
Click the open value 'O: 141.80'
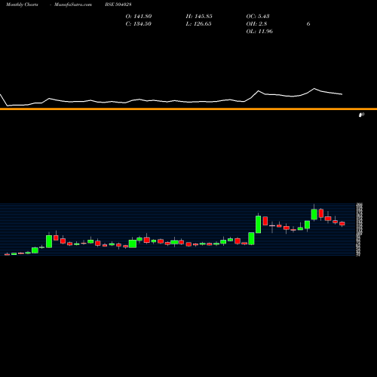tap(139, 17)
